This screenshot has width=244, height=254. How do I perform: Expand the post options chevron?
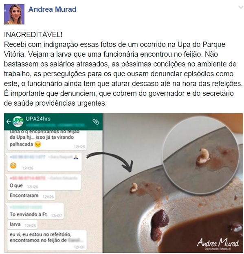pos(241,7)
